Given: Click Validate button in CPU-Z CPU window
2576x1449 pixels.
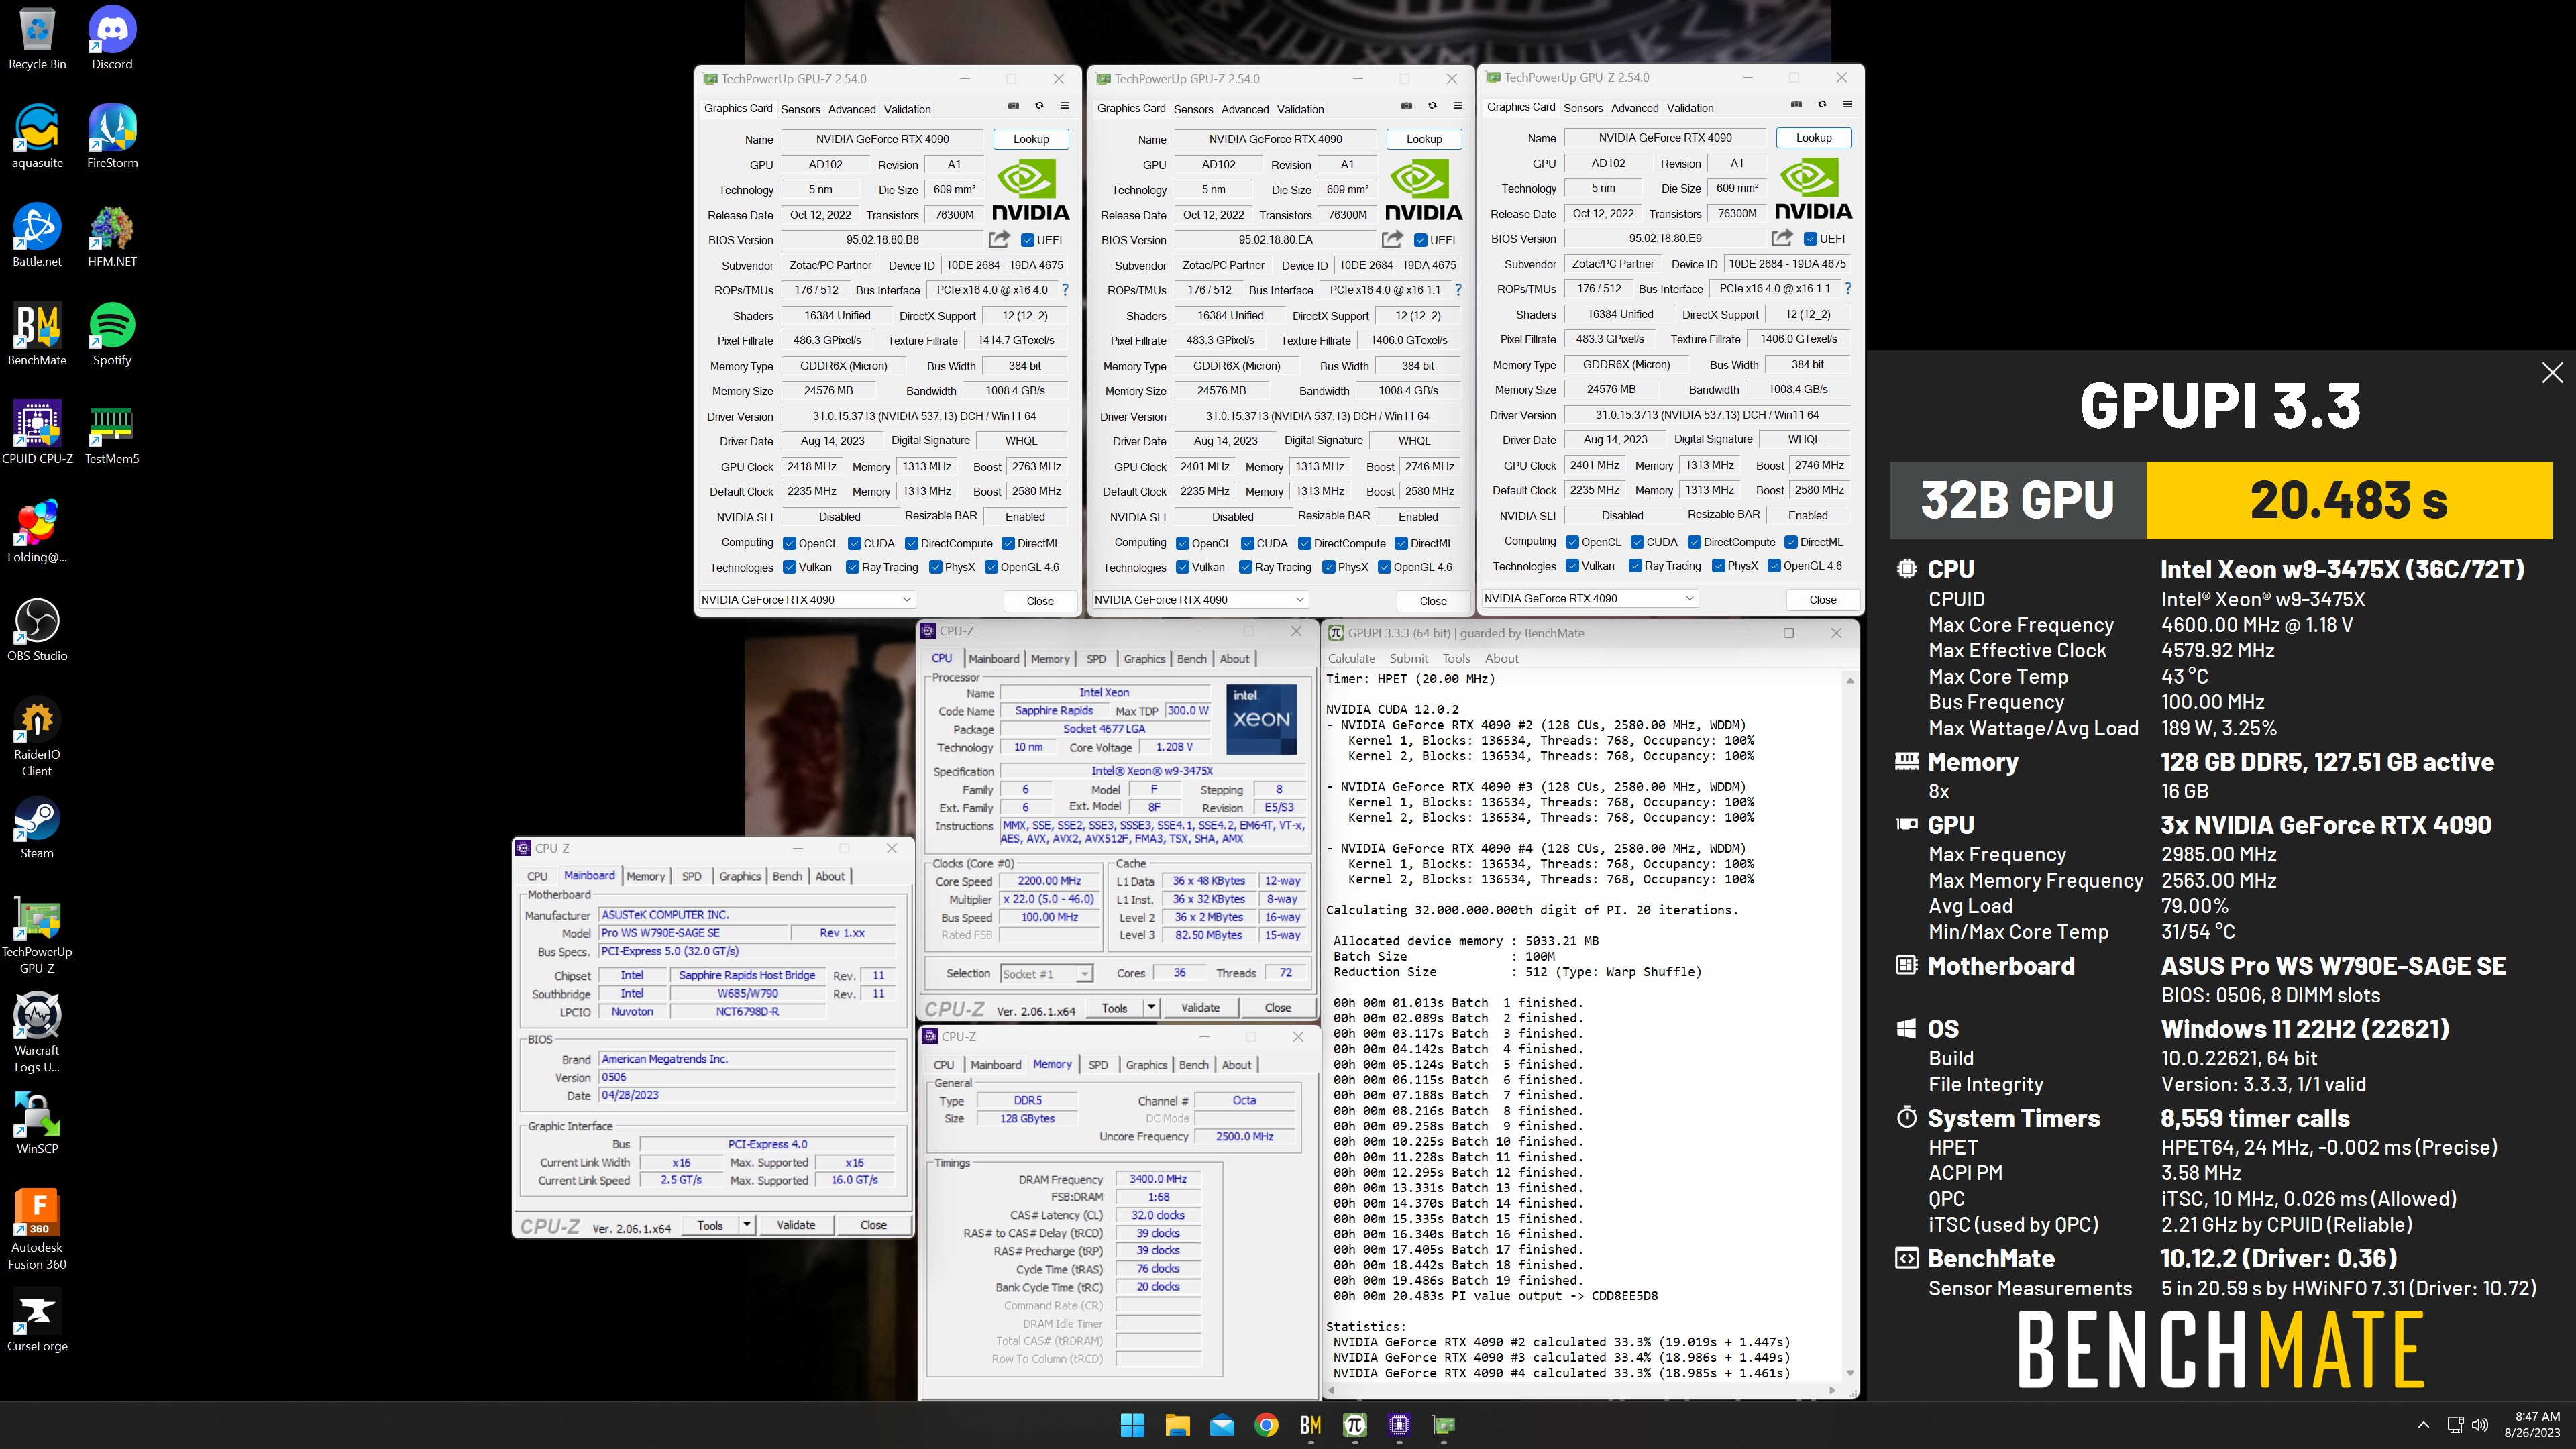Looking at the screenshot, I should (x=1200, y=1008).
